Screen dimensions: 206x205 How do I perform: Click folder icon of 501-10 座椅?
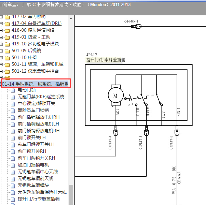(x=7, y=58)
